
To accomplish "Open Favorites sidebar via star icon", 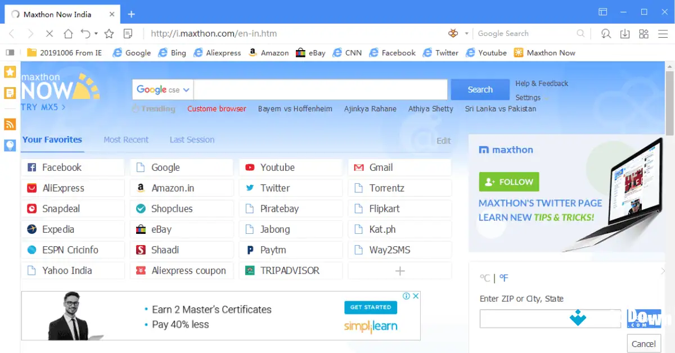I will point(10,72).
